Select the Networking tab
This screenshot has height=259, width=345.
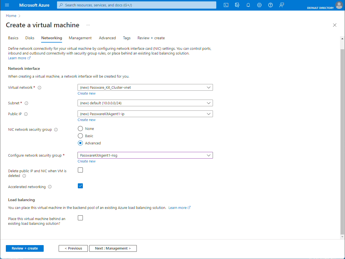pyautogui.click(x=52, y=38)
